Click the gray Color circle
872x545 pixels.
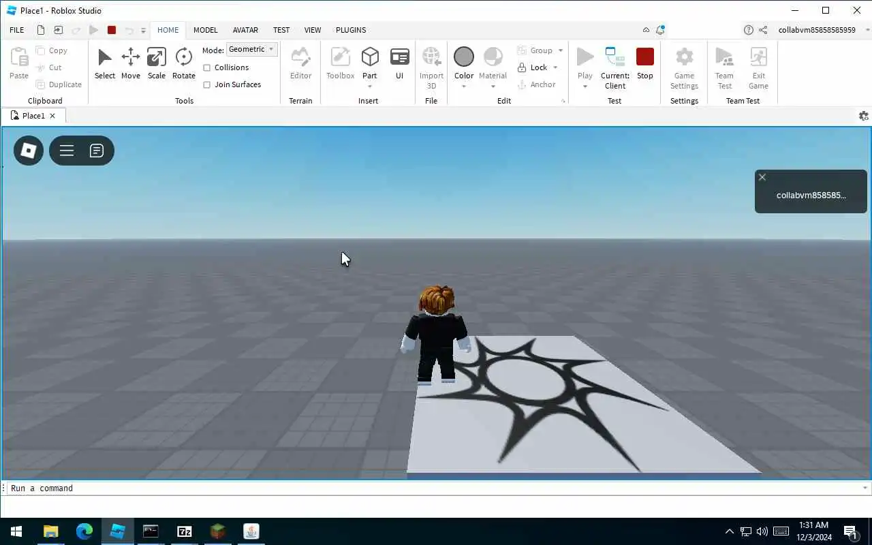point(464,57)
